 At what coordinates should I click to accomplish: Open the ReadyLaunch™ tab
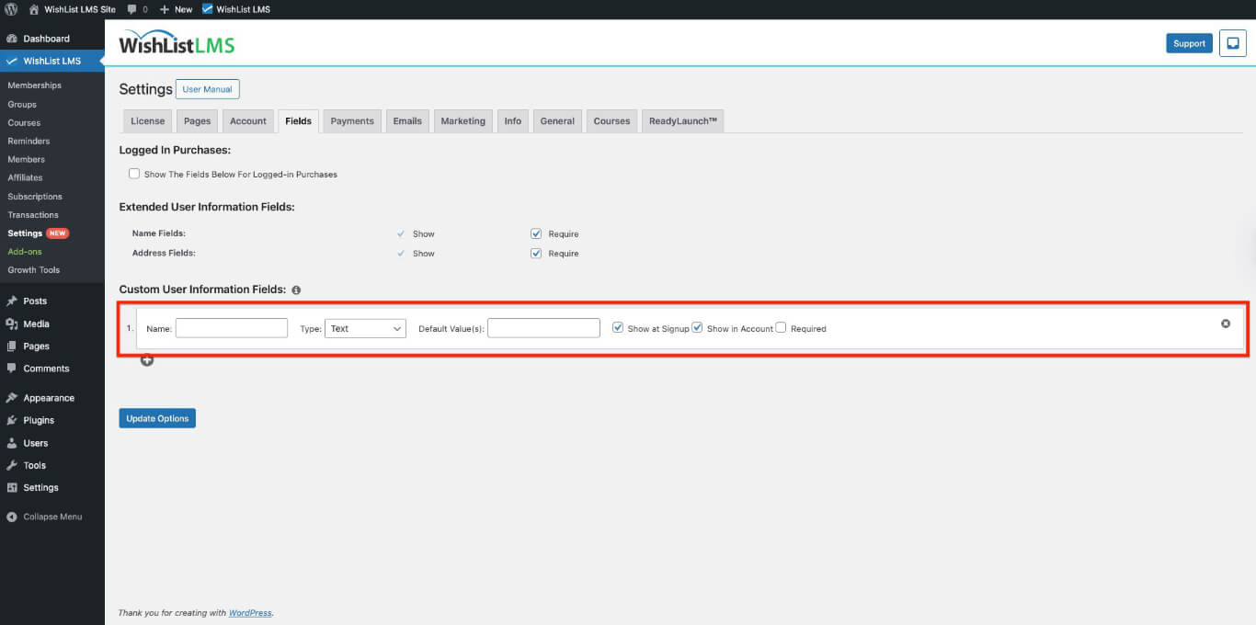682,121
